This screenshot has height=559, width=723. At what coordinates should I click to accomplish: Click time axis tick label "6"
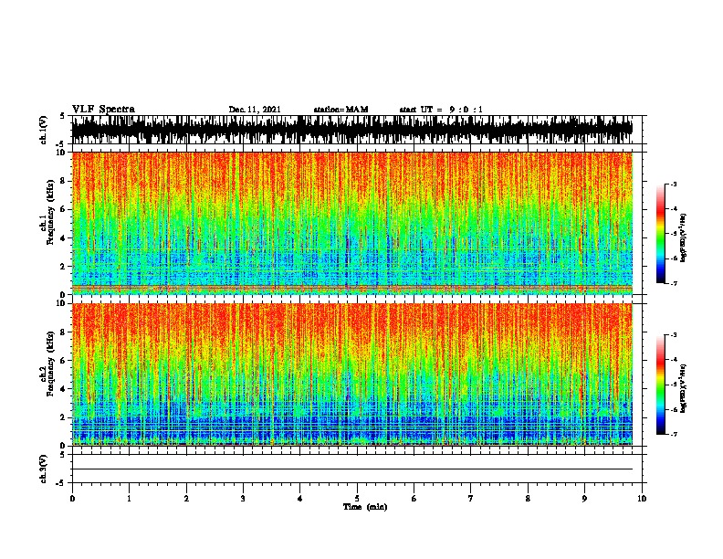(x=414, y=499)
